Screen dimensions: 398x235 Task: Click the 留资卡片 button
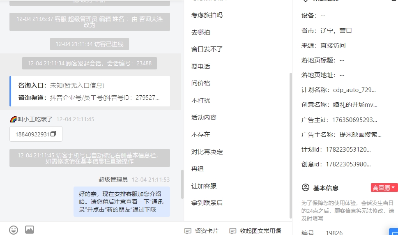coord(202,231)
